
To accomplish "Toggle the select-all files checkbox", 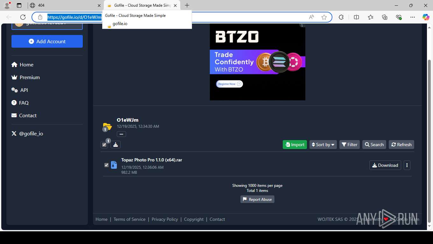I will click(104, 145).
